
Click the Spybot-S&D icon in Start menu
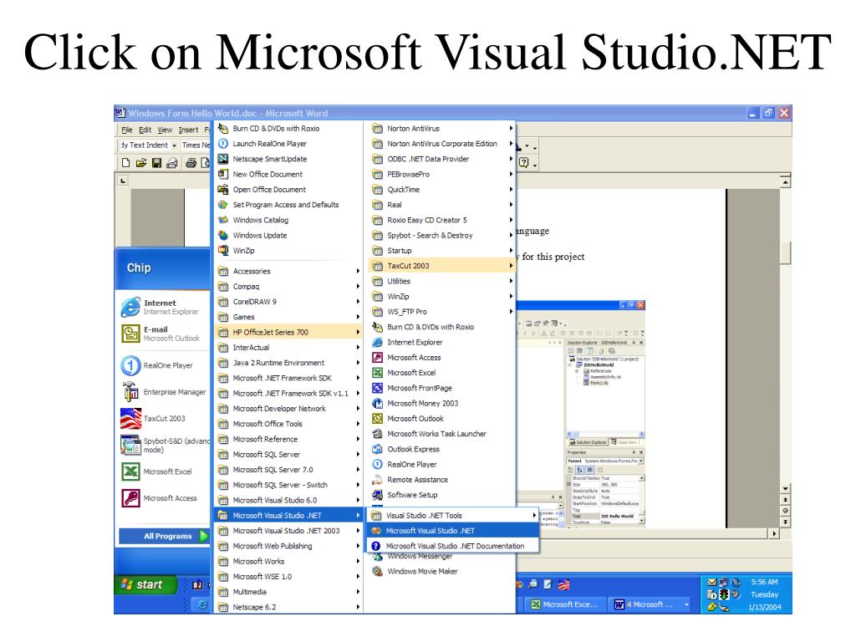pyautogui.click(x=130, y=445)
